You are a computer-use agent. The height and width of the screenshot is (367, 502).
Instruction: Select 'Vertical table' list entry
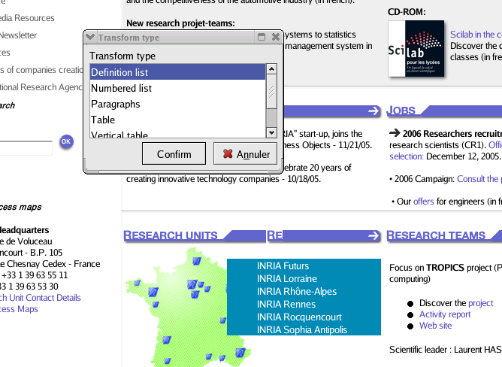[177, 134]
